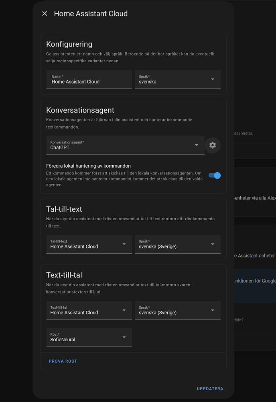Click the Text-till-tal section heading
276x402 pixels.
(x=65, y=275)
